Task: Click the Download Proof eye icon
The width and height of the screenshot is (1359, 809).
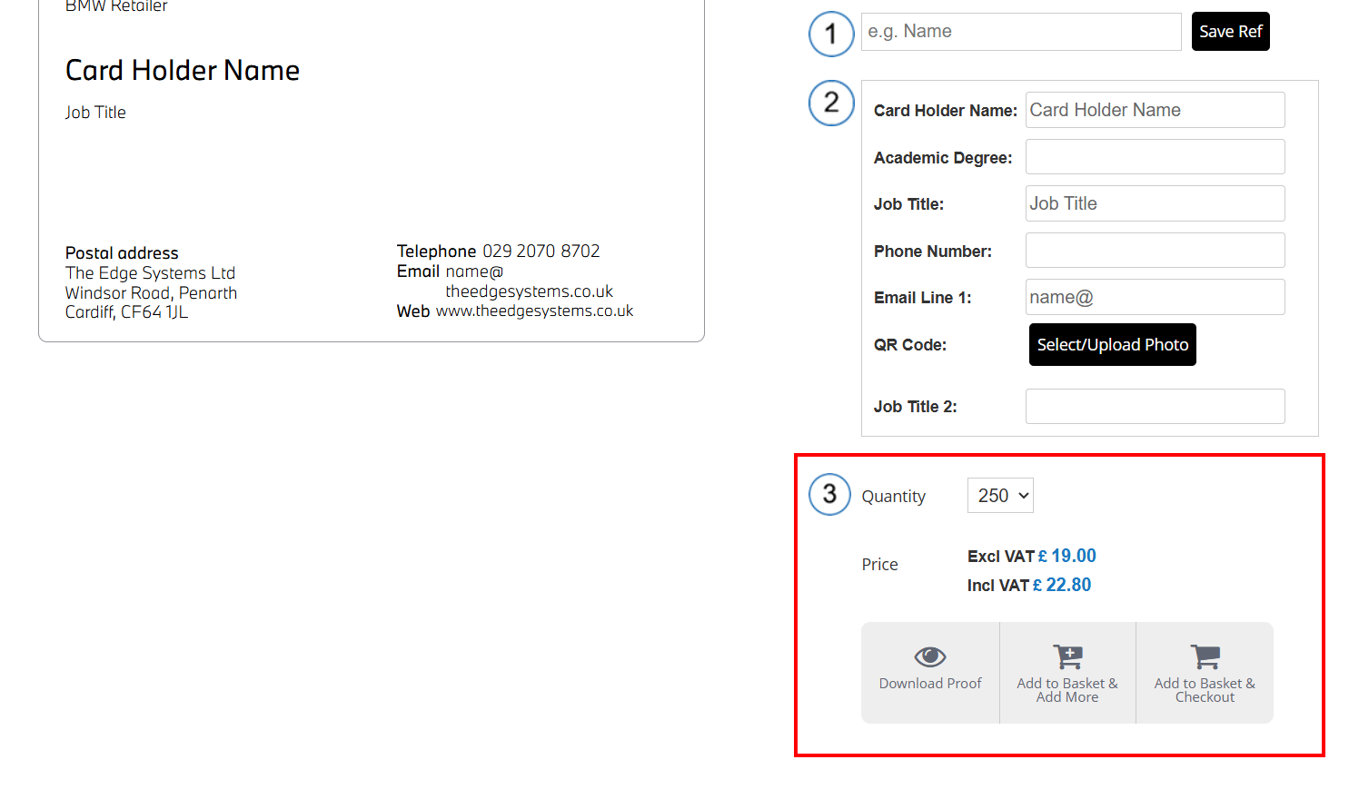Action: click(929, 656)
